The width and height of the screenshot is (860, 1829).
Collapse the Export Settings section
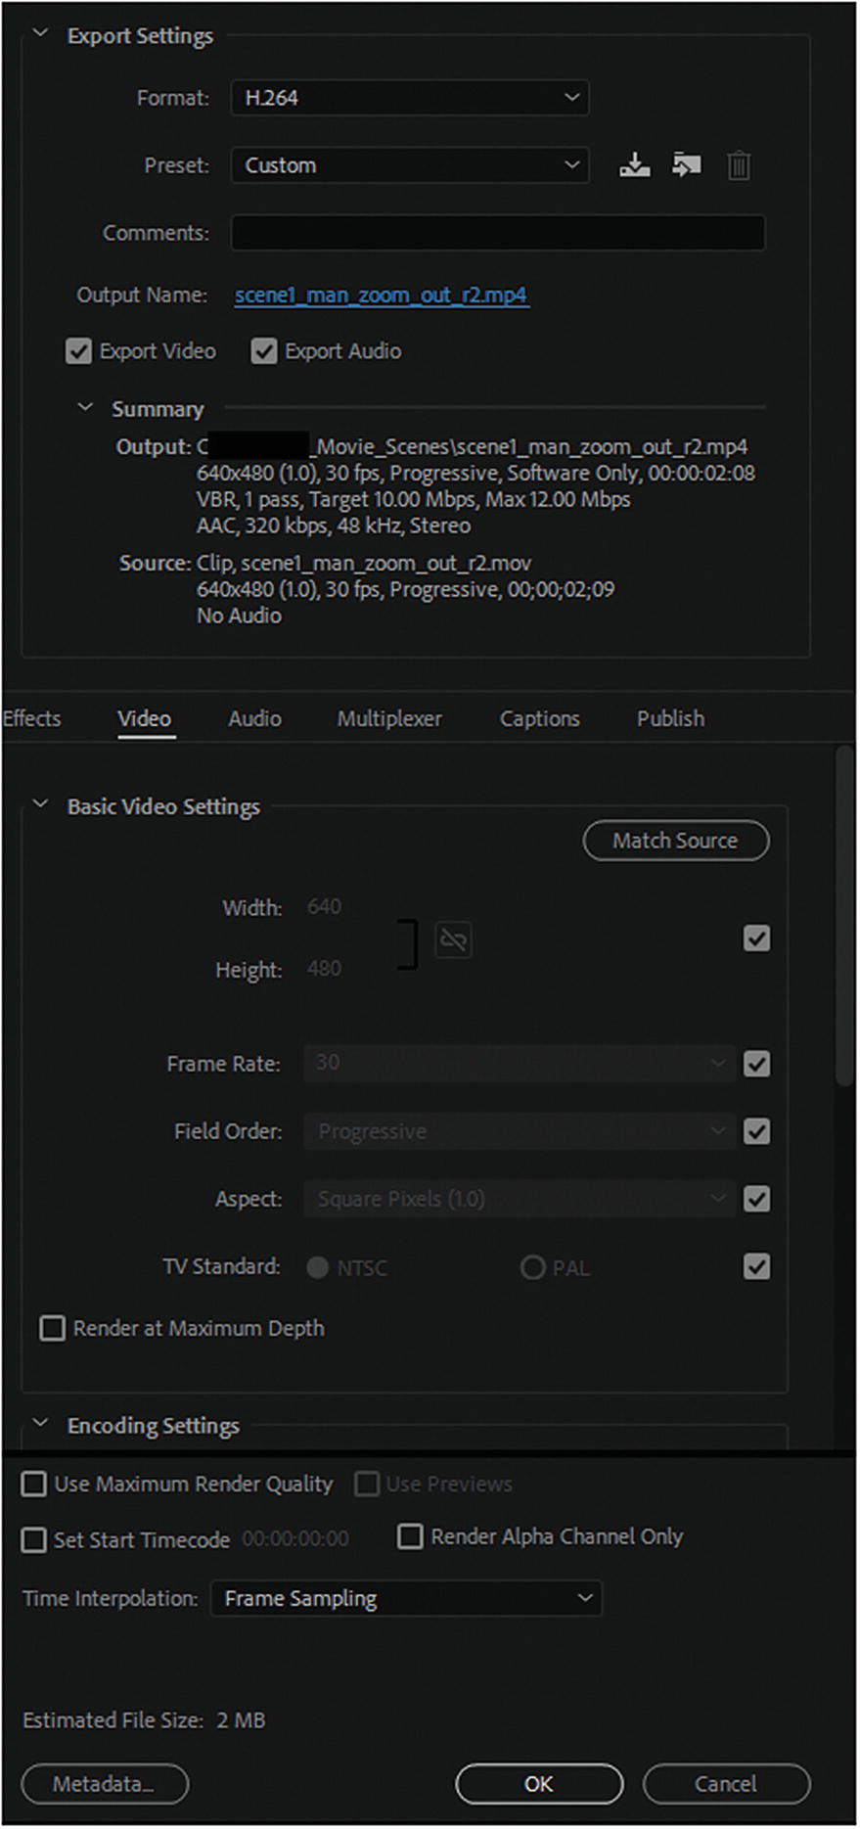click(41, 34)
